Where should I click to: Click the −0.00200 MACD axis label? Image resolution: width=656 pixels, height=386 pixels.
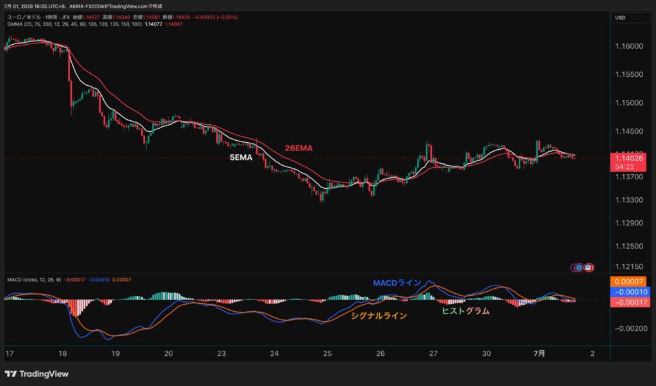[x=630, y=328]
